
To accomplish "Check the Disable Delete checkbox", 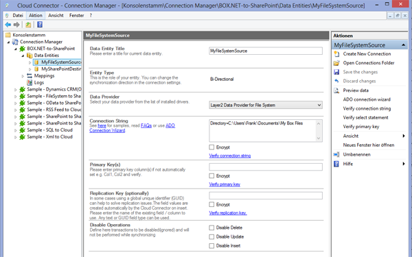I will (211, 228).
